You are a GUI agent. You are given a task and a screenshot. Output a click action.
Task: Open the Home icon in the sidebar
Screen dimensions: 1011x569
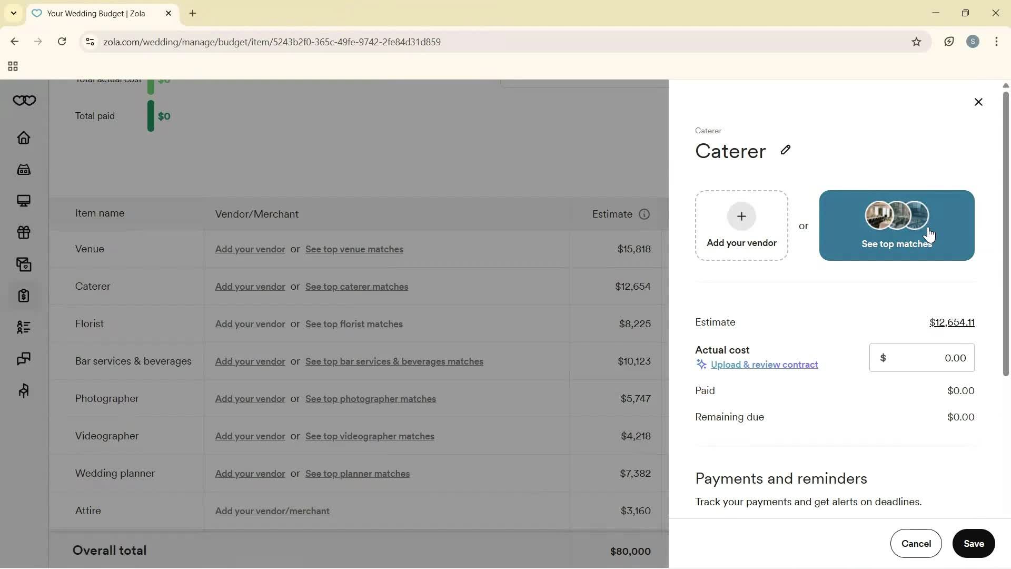(x=24, y=138)
